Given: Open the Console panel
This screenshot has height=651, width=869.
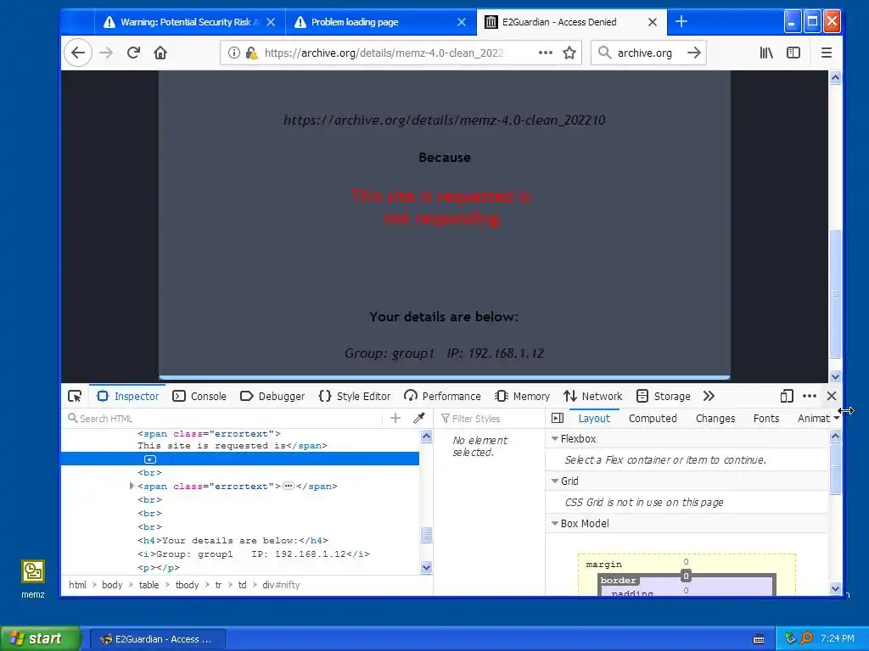Looking at the screenshot, I should pos(199,397).
